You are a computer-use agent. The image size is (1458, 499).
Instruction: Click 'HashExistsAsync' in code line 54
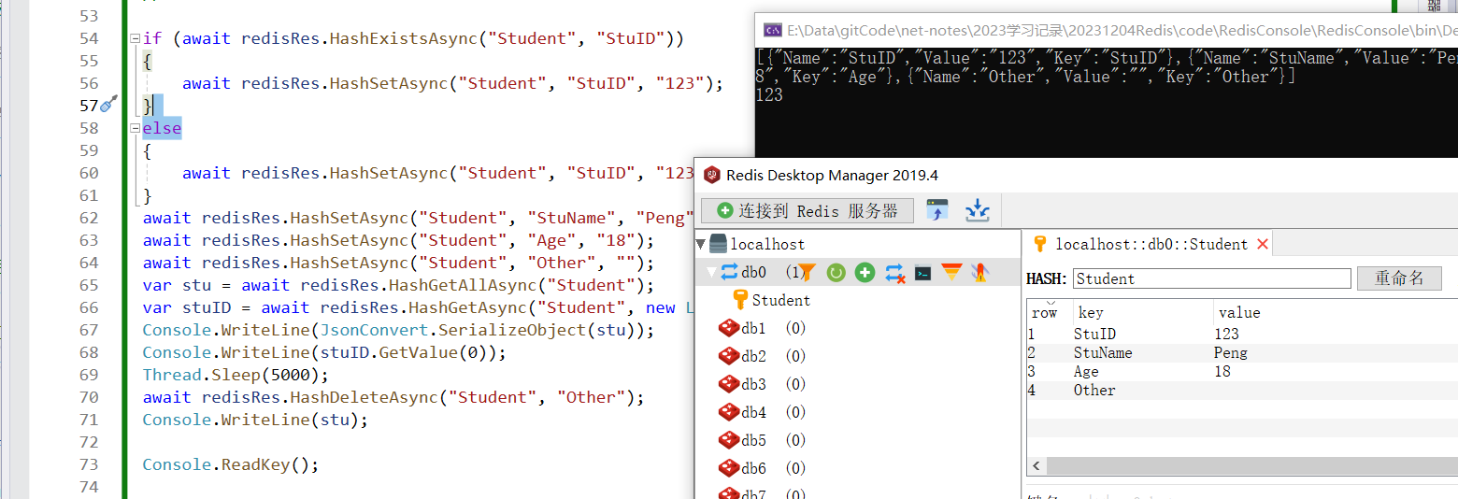pyautogui.click(x=403, y=38)
